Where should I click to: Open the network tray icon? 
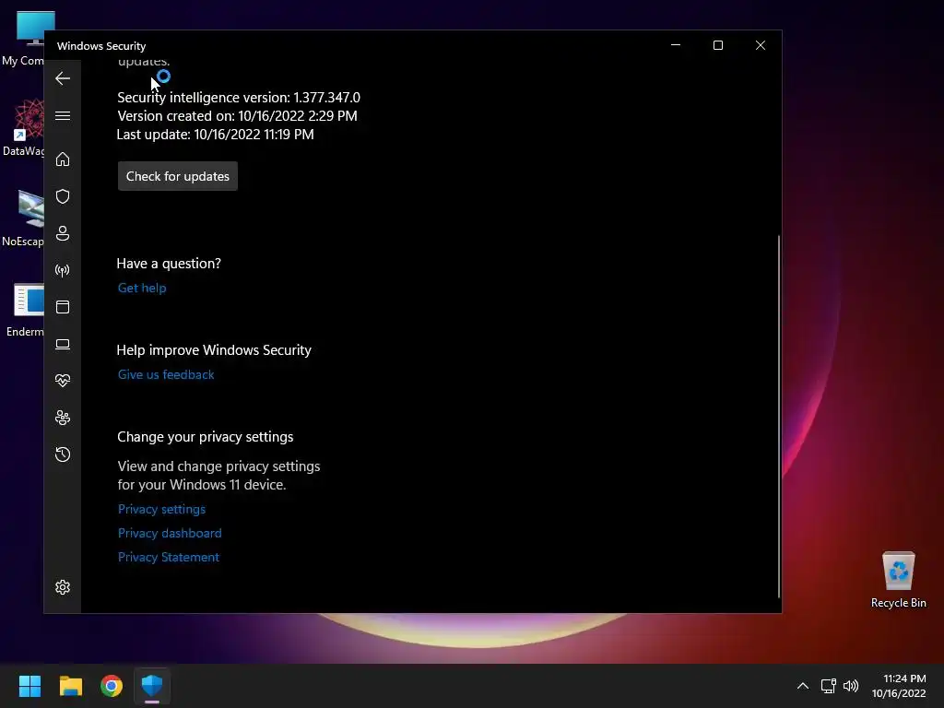click(x=829, y=686)
